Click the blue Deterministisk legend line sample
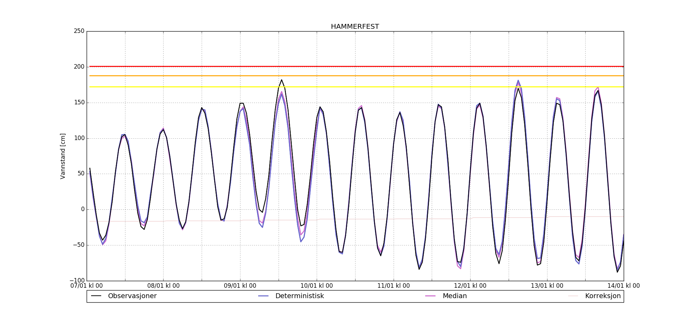 (x=263, y=296)
